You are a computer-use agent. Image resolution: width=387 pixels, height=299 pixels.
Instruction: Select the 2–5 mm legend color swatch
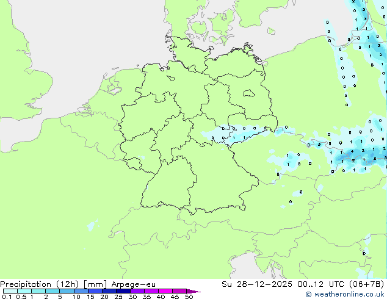[x=53, y=291]
